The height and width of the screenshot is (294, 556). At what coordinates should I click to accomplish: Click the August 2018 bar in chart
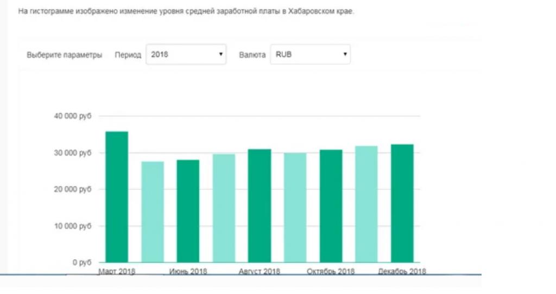point(260,206)
